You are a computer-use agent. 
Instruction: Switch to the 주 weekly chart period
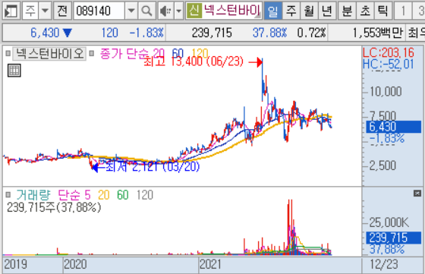pyautogui.click(x=291, y=11)
